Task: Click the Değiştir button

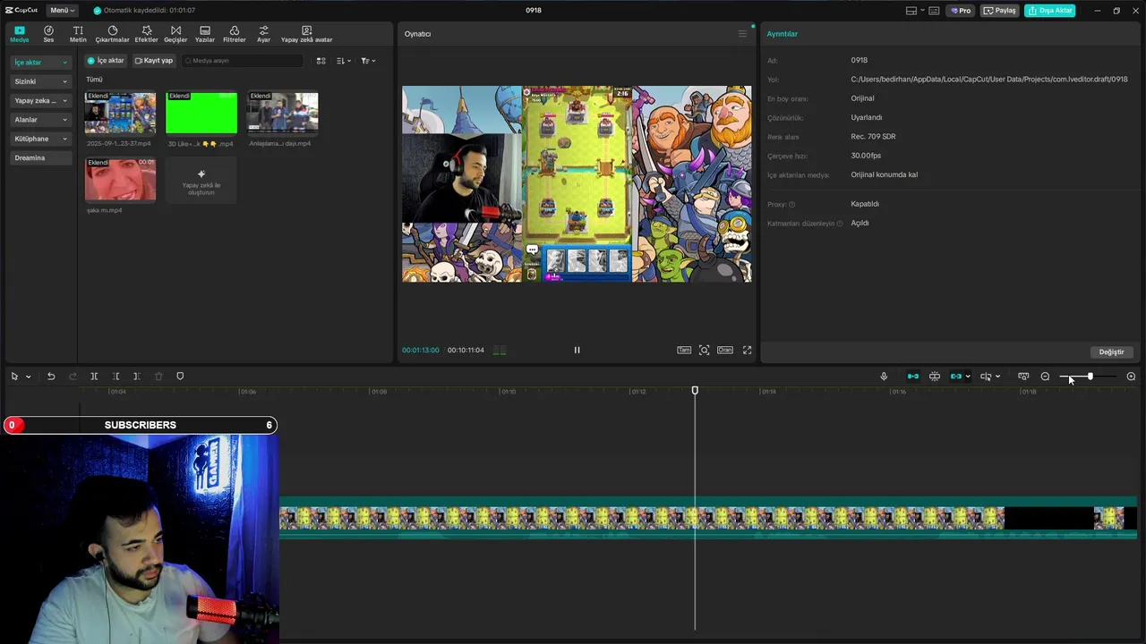Action: pos(1111,352)
